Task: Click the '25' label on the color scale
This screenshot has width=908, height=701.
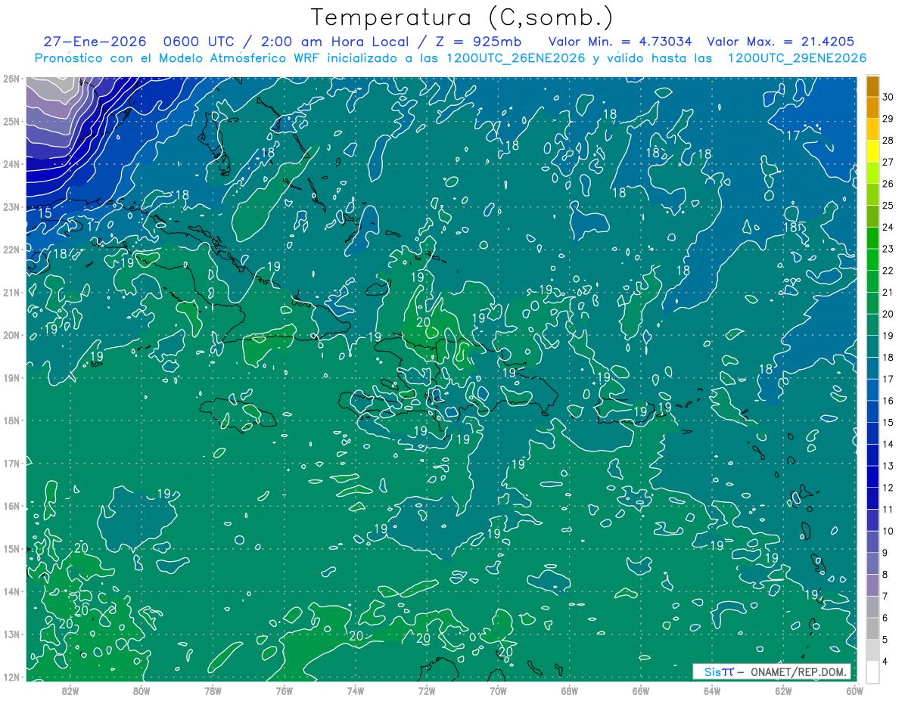Action: tap(888, 206)
